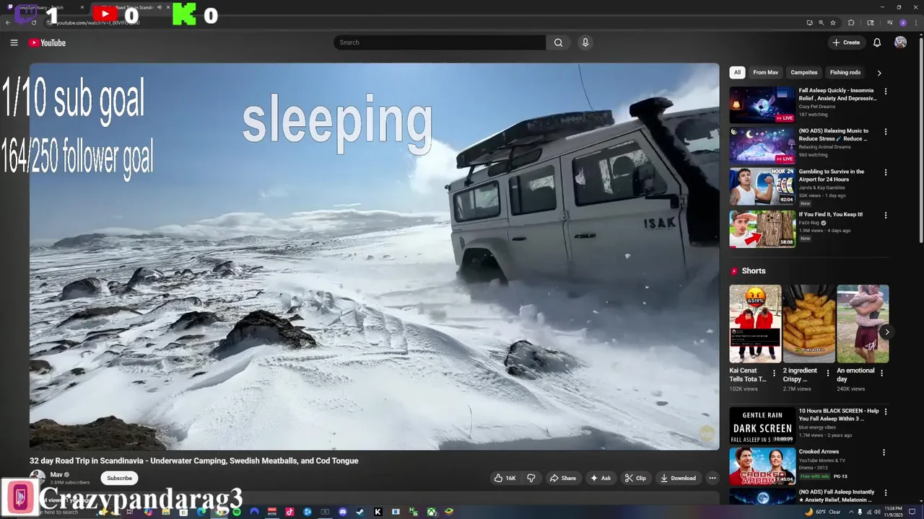
Task: Select the From Mav filter chip
Action: click(765, 72)
